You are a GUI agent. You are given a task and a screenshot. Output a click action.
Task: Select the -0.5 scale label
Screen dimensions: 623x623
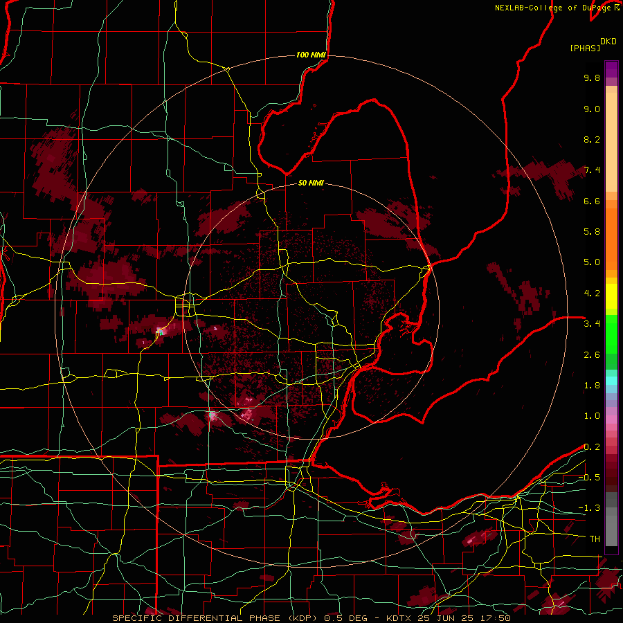589,478
